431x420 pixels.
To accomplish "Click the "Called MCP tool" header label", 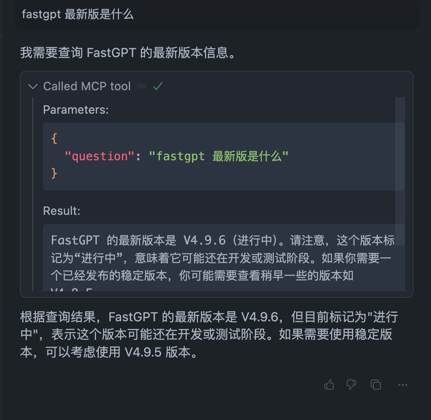I will (87, 86).
